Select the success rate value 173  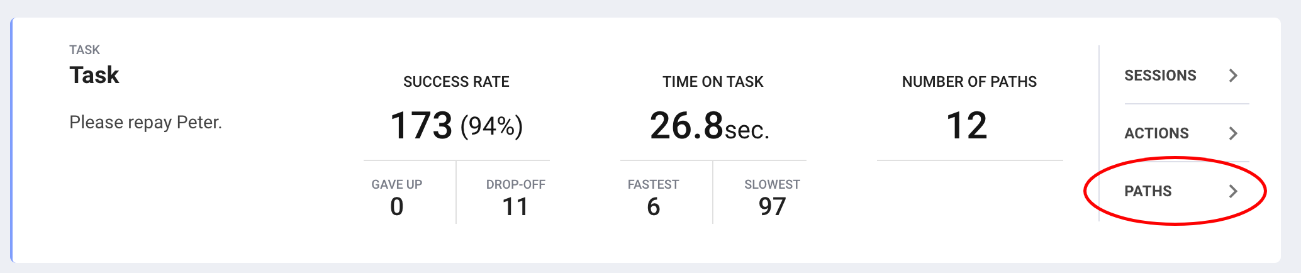[421, 125]
